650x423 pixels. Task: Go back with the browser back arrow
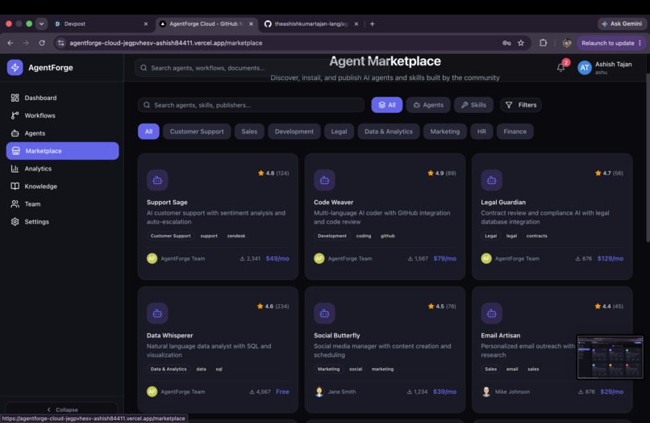click(x=10, y=43)
